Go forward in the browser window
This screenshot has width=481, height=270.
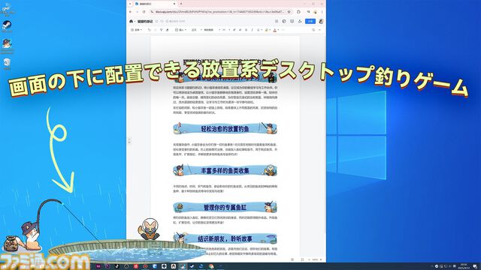(x=137, y=12)
